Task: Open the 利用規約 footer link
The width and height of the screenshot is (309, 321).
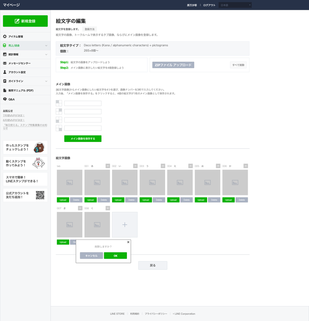Action: pos(135,314)
